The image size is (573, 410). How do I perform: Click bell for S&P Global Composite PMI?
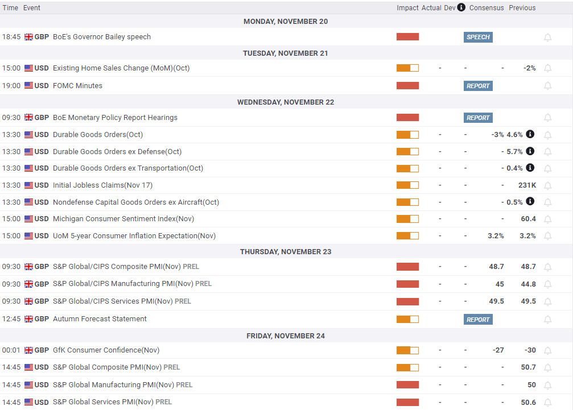[547, 368]
